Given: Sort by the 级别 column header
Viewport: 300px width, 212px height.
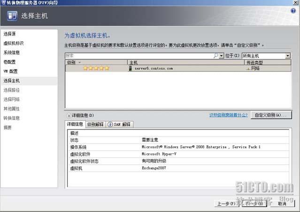Looking at the screenshot, I should (x=96, y=62).
